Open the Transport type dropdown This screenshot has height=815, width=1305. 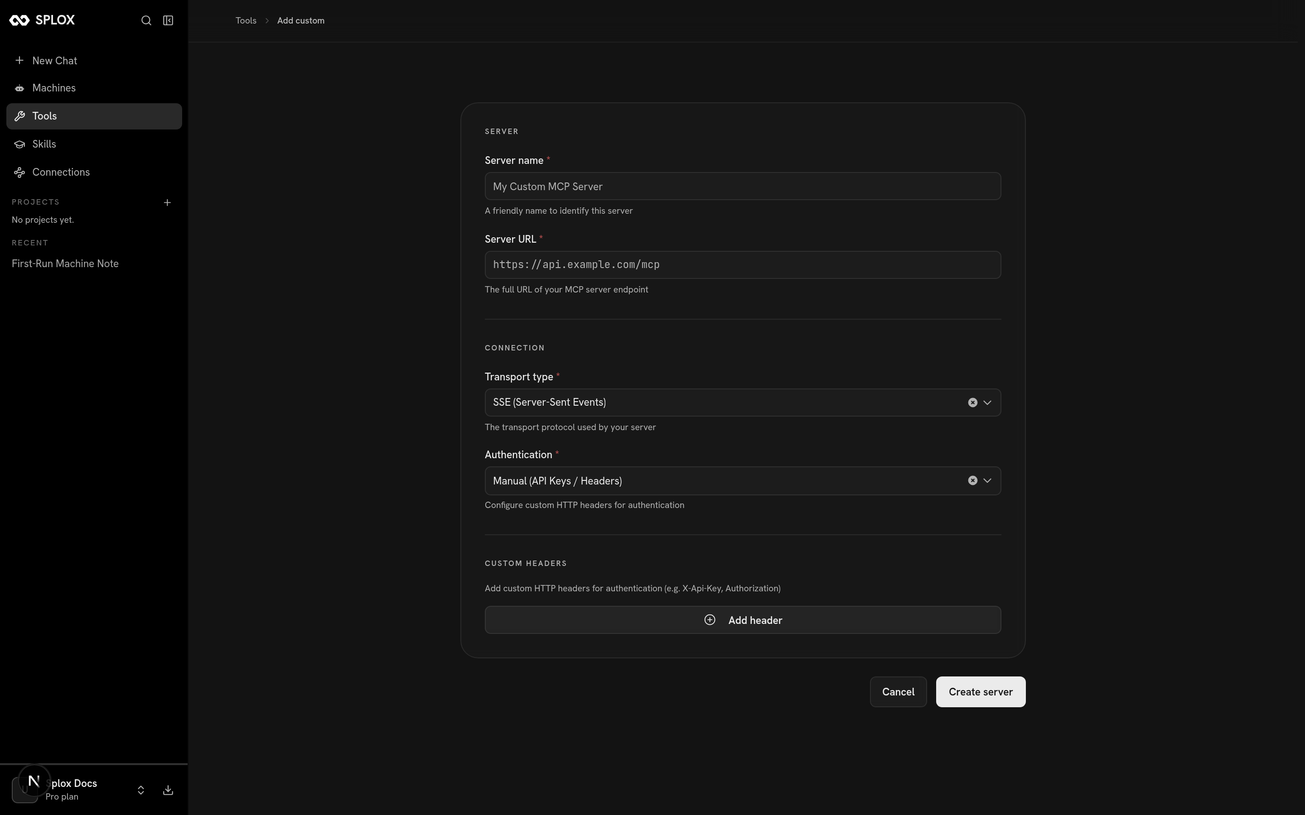[743, 403]
